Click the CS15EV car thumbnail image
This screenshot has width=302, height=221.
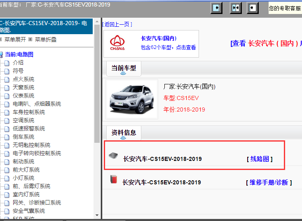tap(132, 99)
